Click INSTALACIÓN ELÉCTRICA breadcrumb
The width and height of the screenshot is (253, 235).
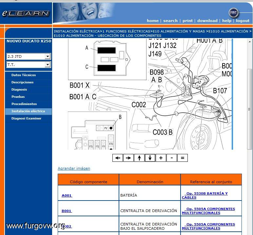pos(77,32)
